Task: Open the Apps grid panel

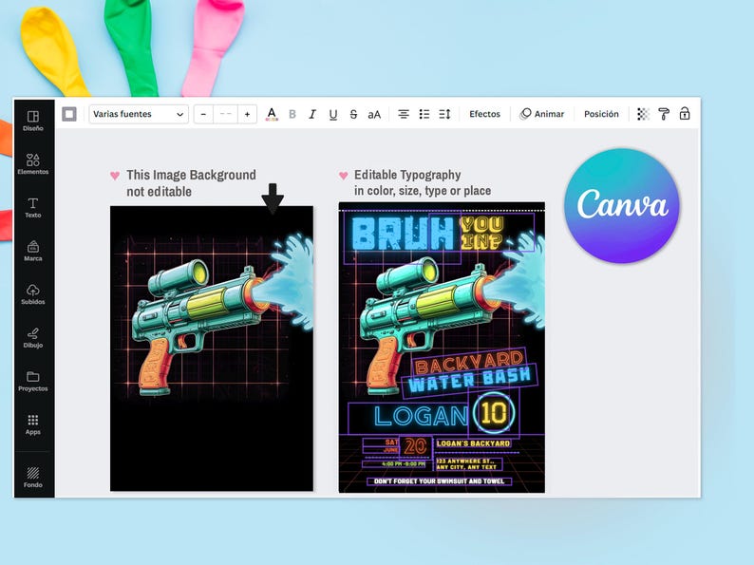Action: click(32, 424)
